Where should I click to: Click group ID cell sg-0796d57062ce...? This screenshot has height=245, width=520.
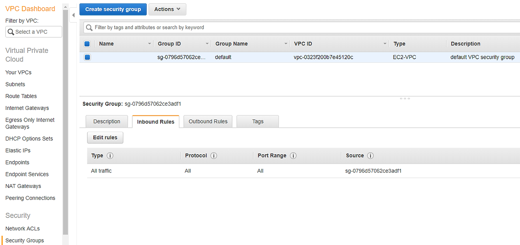tap(182, 57)
